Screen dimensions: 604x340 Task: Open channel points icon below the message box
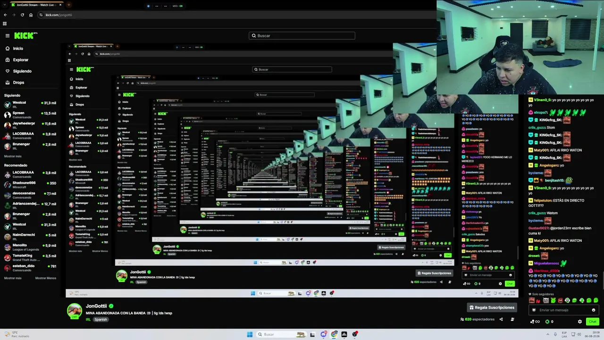click(535, 322)
